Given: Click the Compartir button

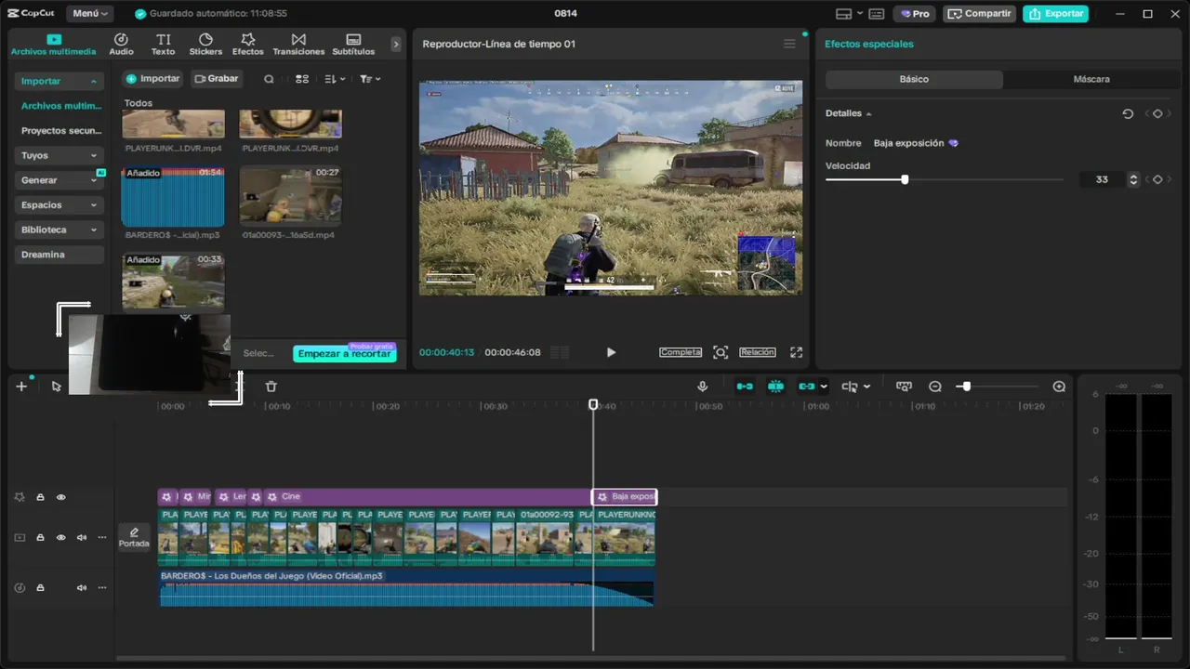Looking at the screenshot, I should click(x=980, y=14).
